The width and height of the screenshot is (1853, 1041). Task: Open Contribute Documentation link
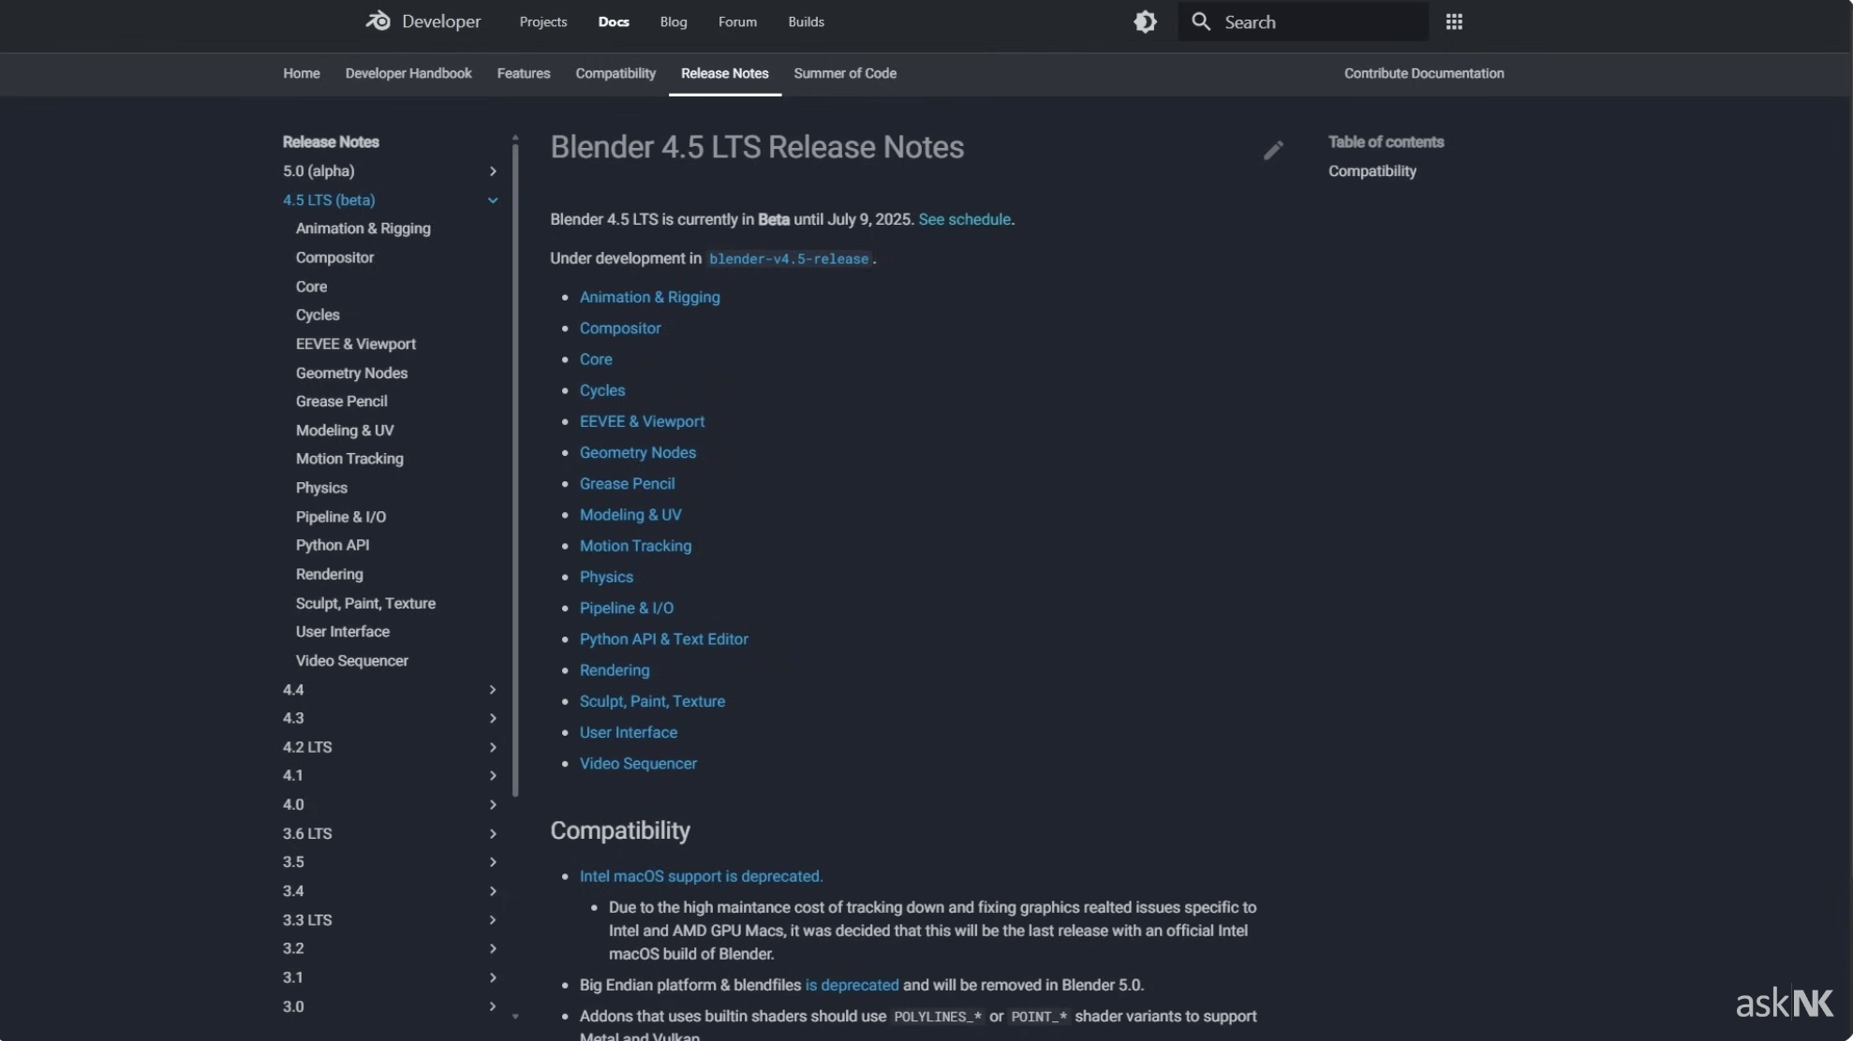[1424, 73]
